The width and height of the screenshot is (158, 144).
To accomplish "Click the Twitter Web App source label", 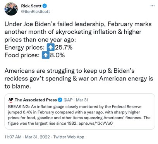I will coord(69,137).
